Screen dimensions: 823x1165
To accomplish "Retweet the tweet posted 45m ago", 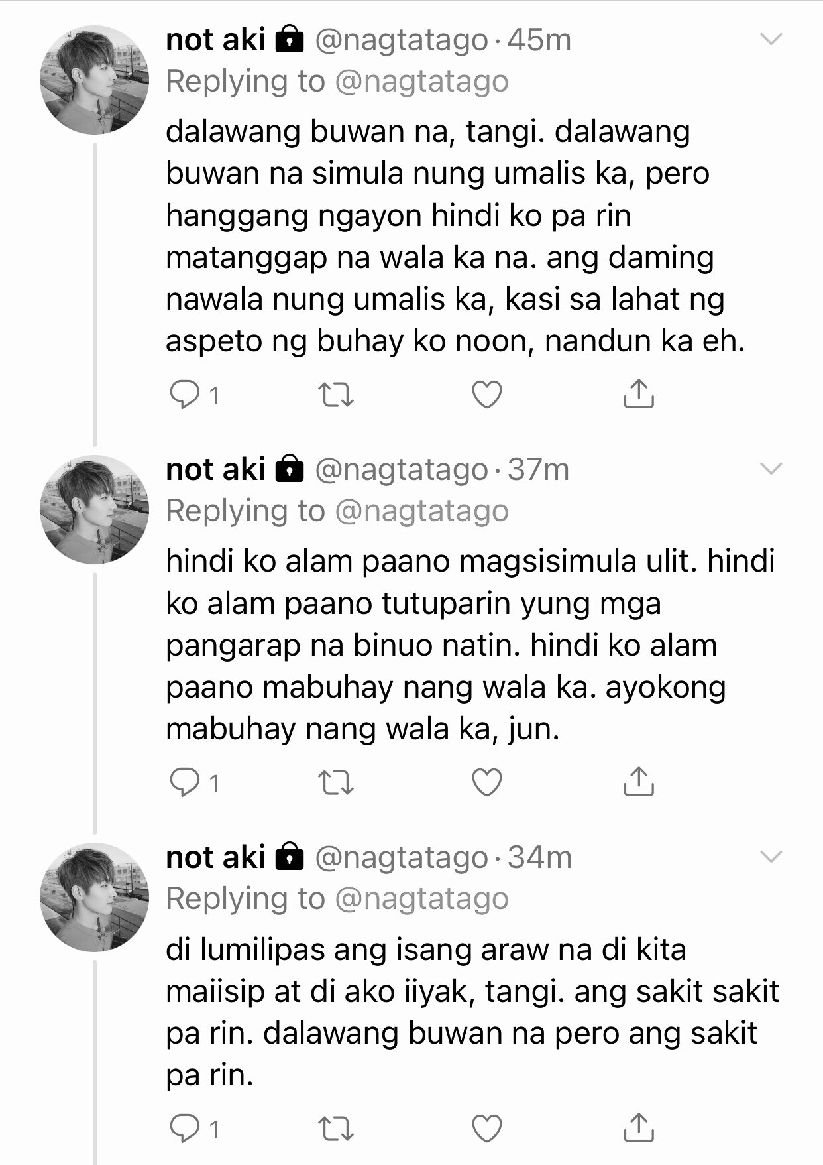I will click(x=336, y=395).
